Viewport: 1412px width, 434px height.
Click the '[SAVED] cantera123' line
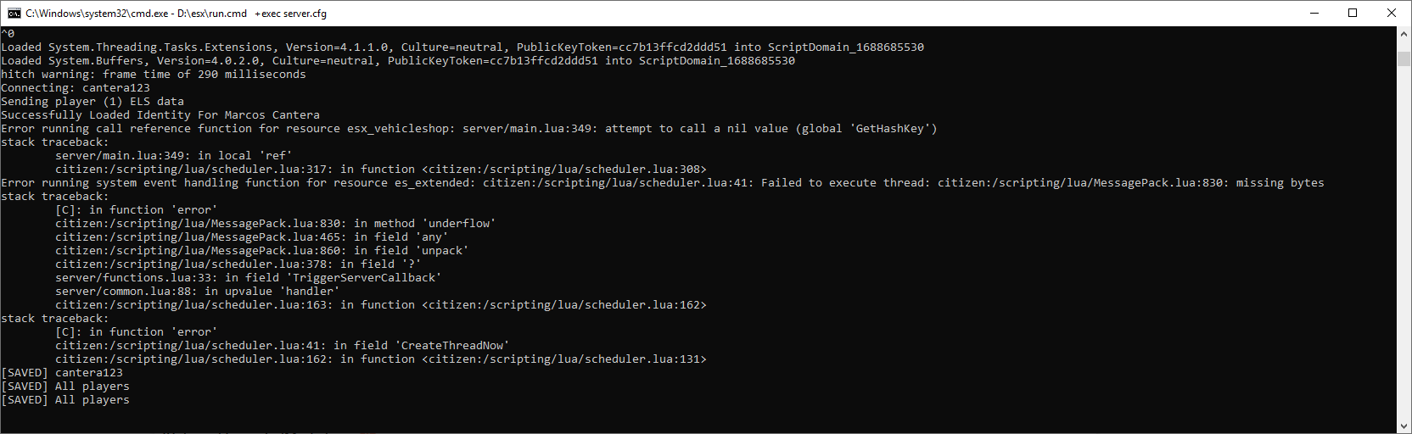[x=62, y=373]
